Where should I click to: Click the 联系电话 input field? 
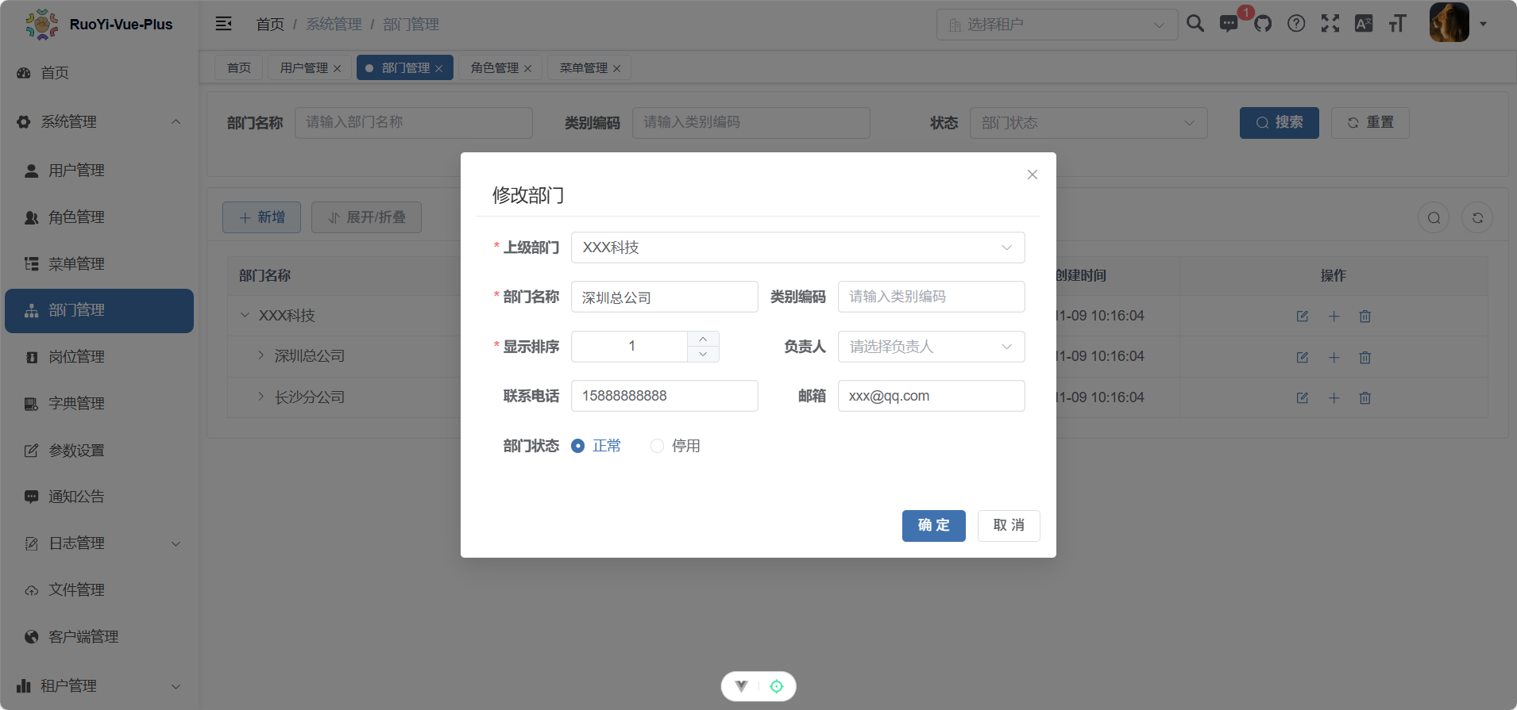(664, 396)
